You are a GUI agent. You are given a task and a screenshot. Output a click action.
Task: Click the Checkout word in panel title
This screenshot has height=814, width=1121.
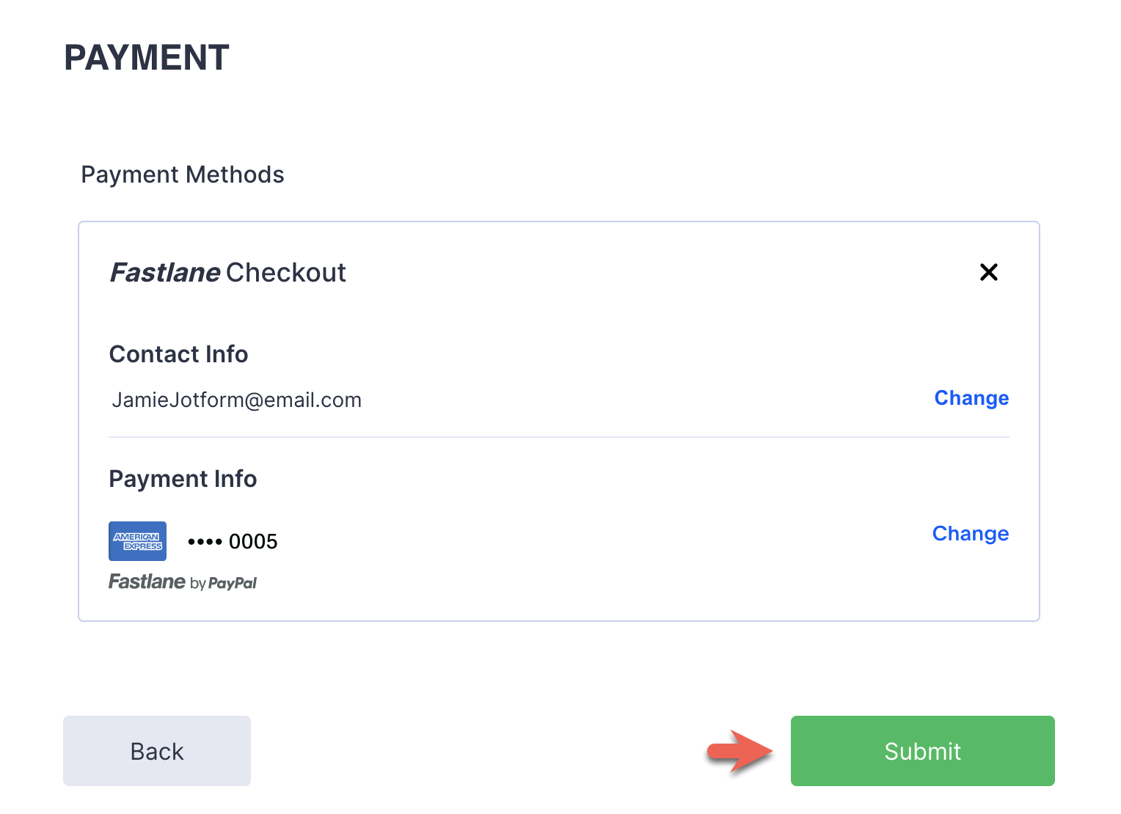(x=285, y=273)
